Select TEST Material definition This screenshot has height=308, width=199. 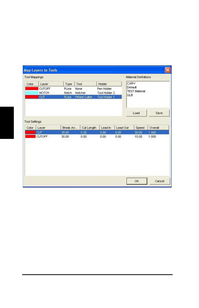click(136, 91)
